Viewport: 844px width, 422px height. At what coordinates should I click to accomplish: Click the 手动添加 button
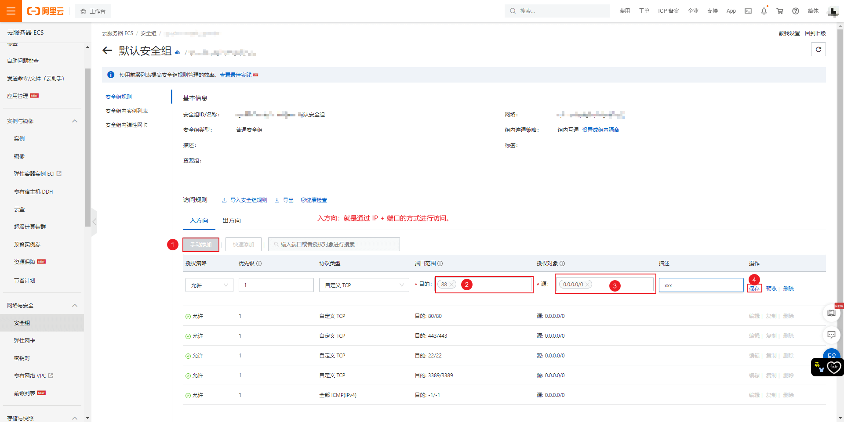pos(201,244)
